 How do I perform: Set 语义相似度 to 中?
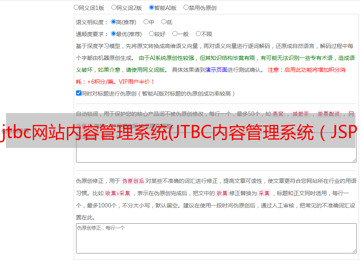point(146,22)
